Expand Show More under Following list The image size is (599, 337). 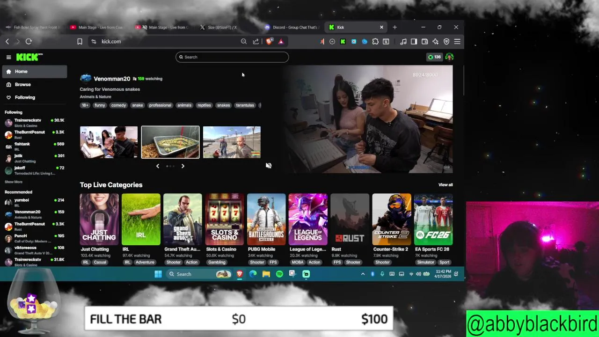[14, 182]
